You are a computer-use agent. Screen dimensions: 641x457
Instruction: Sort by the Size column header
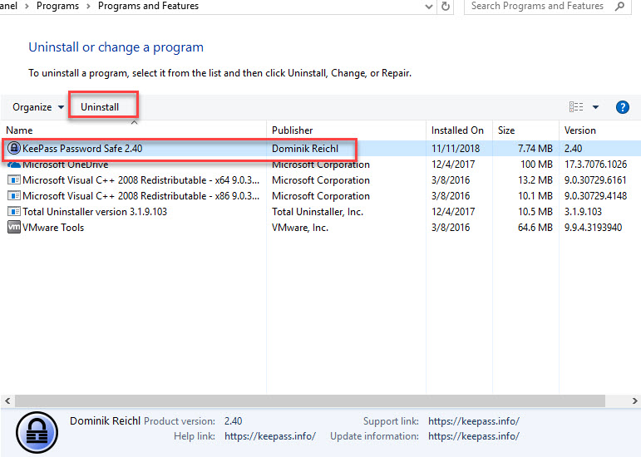pyautogui.click(x=525, y=130)
